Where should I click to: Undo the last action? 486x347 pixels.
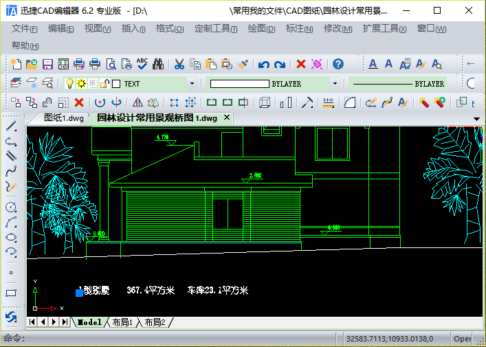point(264,65)
